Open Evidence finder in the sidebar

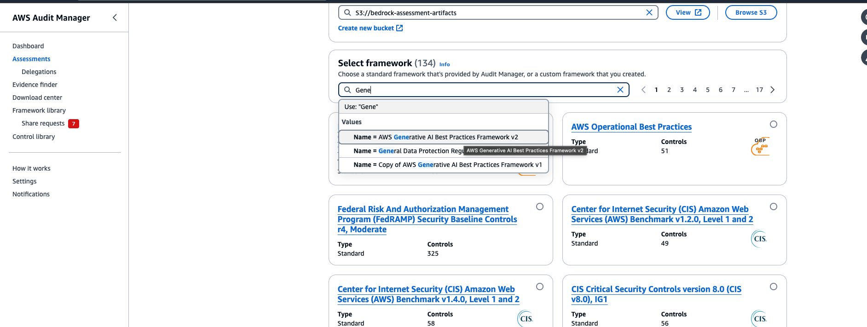point(35,85)
